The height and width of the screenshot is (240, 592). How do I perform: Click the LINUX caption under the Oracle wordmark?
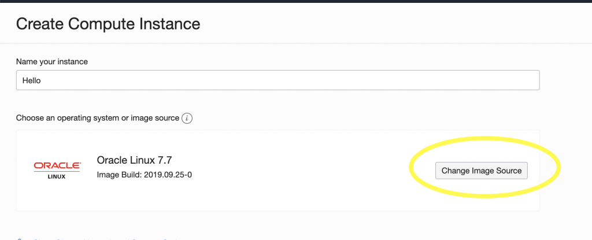coord(57,176)
